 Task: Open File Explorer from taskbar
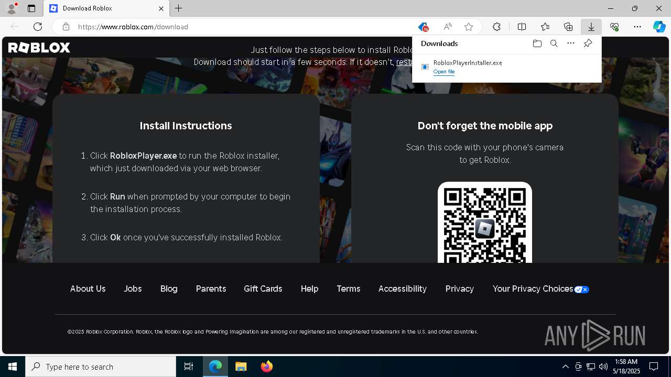coord(241,367)
